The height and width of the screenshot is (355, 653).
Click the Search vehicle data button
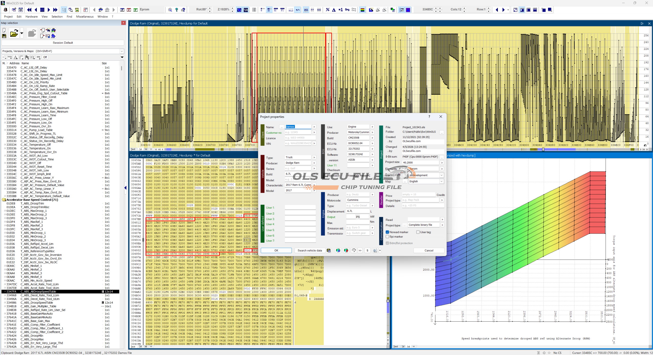click(309, 250)
